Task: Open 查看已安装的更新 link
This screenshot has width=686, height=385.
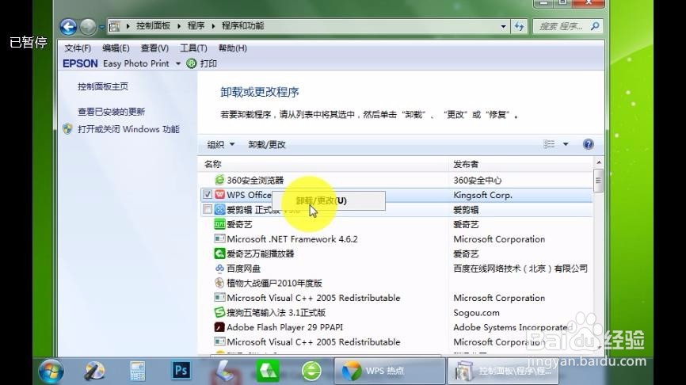Action: click(x=111, y=112)
